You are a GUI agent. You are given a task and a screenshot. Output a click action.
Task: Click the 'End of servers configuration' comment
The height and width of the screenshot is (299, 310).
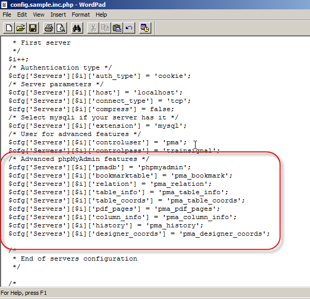(75, 259)
